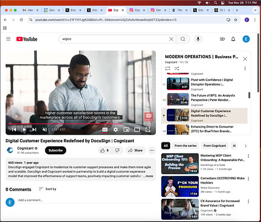Click the Subscribe watermark in video

click(149, 116)
